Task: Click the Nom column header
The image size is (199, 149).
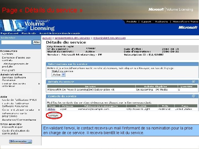Action: pos(53,106)
